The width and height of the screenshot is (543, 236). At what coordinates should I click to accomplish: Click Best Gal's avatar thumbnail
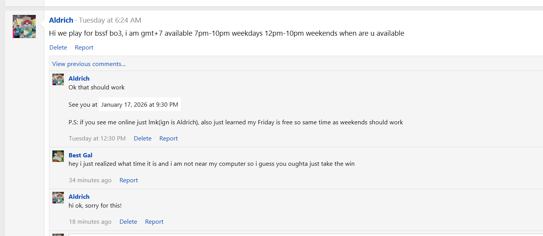coord(58,156)
